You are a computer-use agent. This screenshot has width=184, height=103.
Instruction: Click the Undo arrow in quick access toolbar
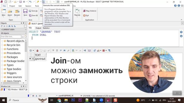pyautogui.click(x=30, y=2)
